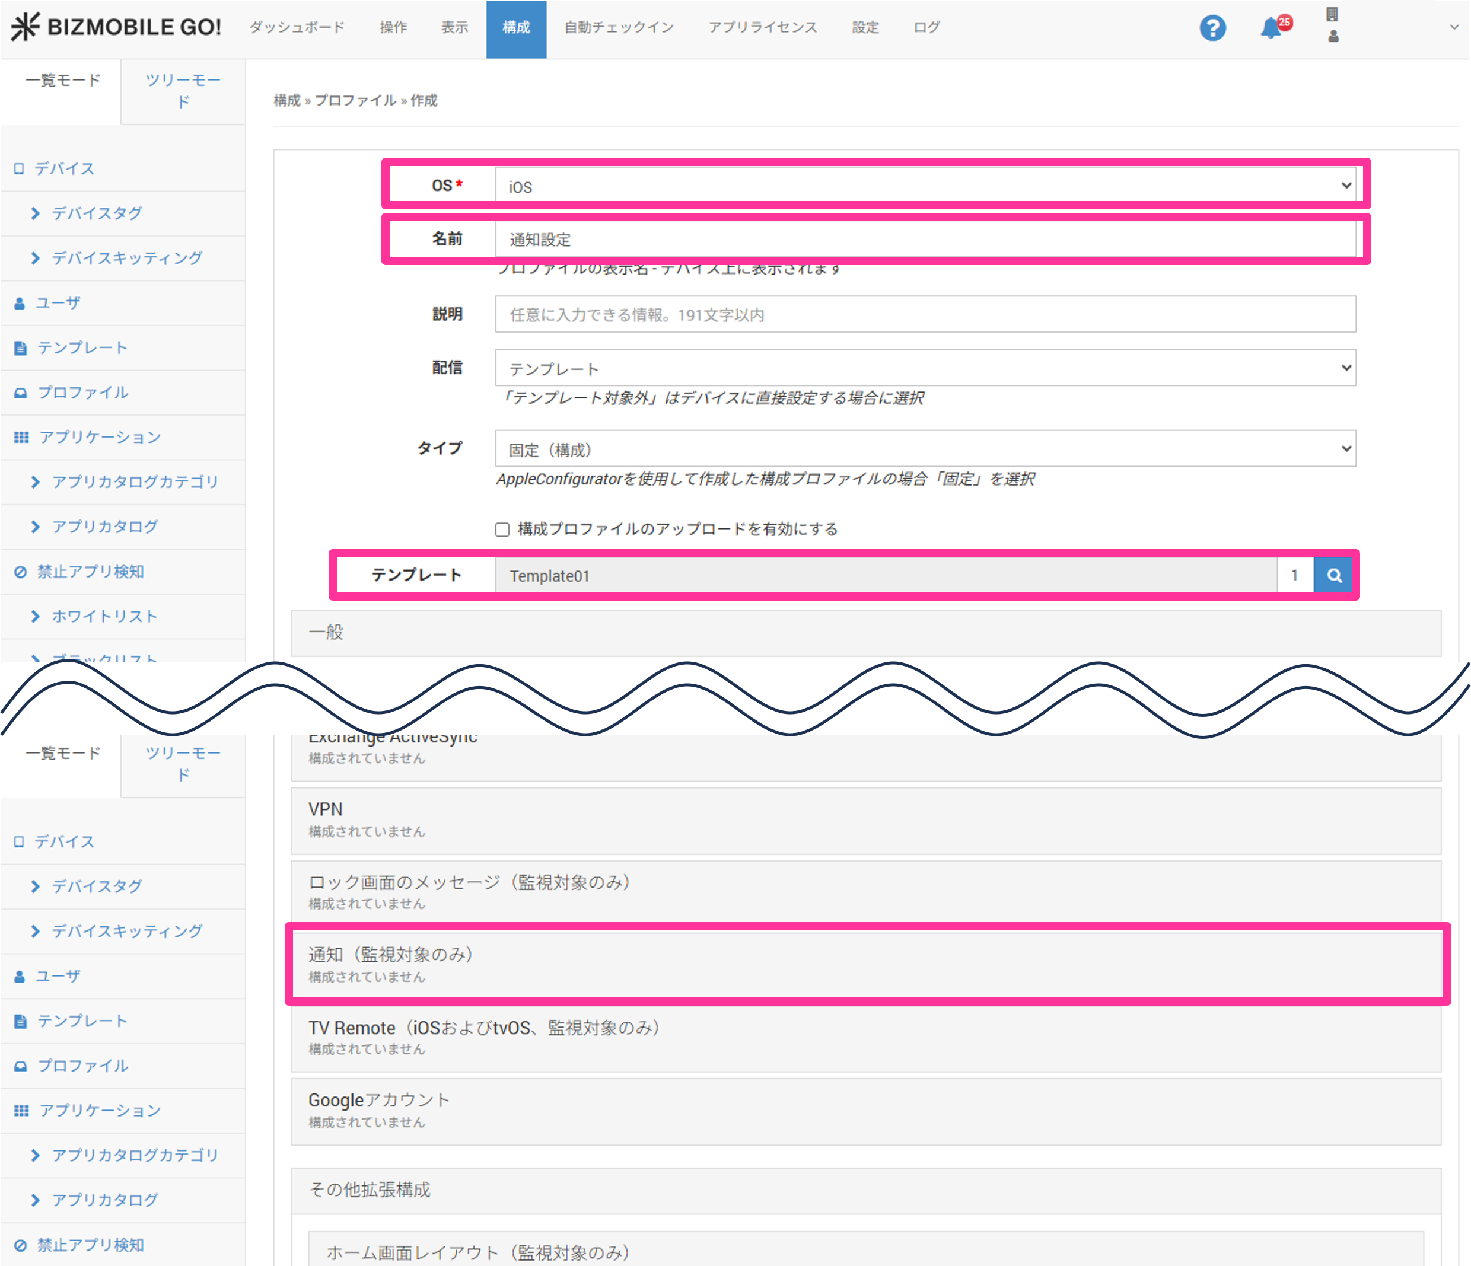Open the タイプ dropdown showing 固定（構成）
Image resolution: width=1471 pixels, height=1266 pixels.
pyautogui.click(x=924, y=449)
